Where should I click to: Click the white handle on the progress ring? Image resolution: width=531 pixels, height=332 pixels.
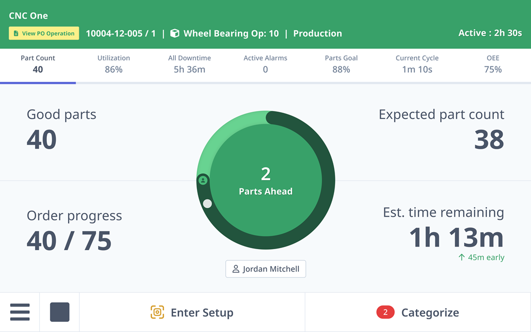pyautogui.click(x=207, y=203)
